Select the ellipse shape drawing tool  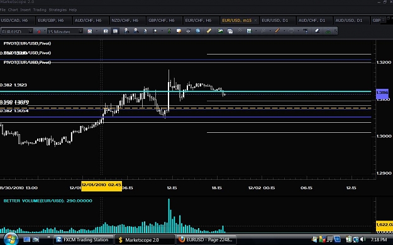click(x=291, y=31)
